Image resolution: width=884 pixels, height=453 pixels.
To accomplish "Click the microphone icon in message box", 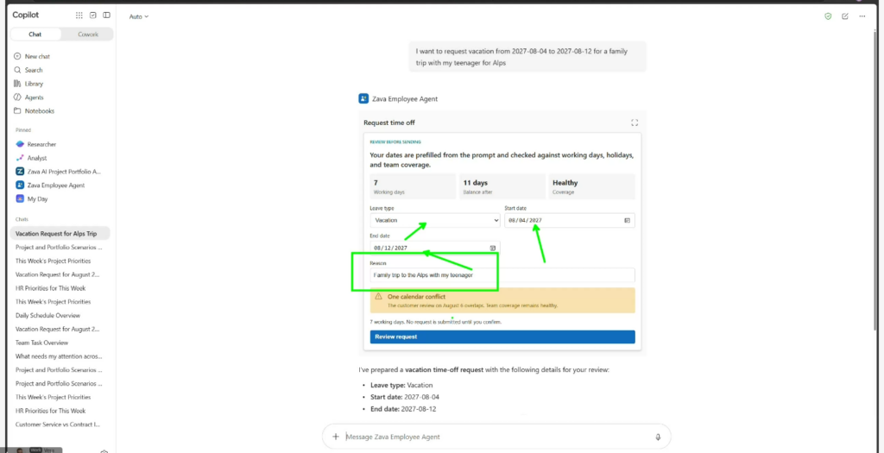I will 658,437.
